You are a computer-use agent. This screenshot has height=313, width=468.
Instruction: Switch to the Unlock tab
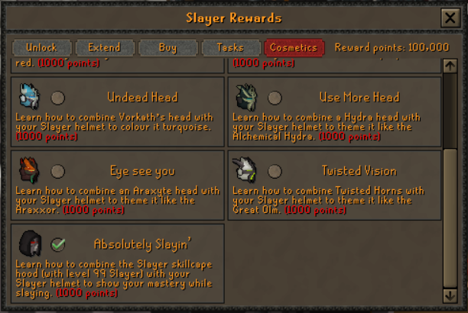point(42,47)
